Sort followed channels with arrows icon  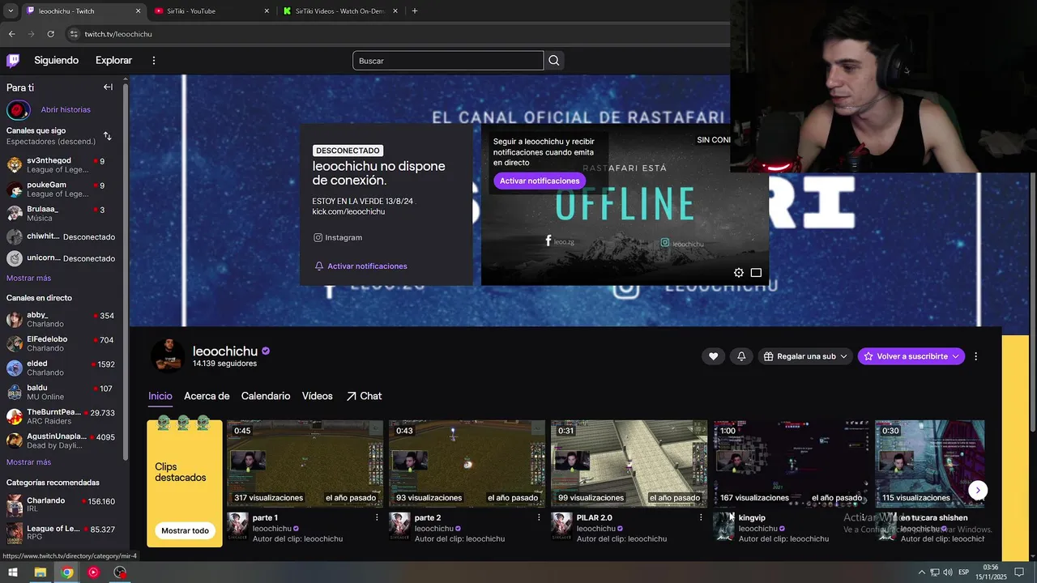click(108, 136)
